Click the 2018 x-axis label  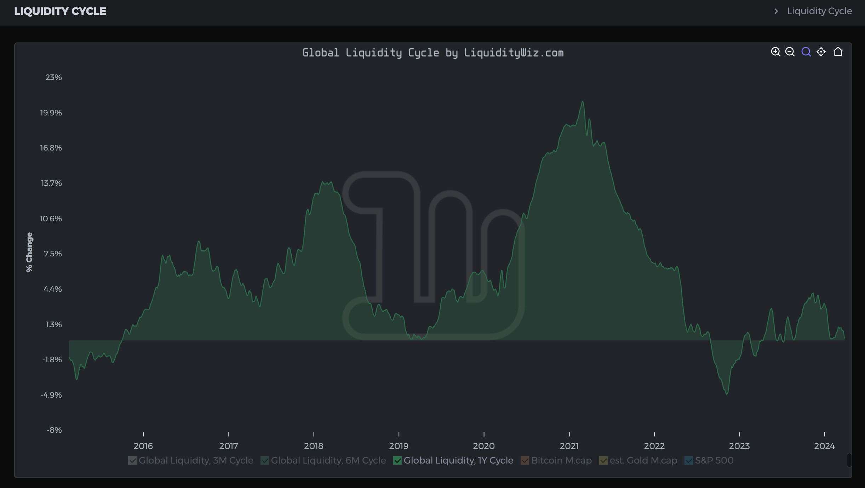click(314, 446)
